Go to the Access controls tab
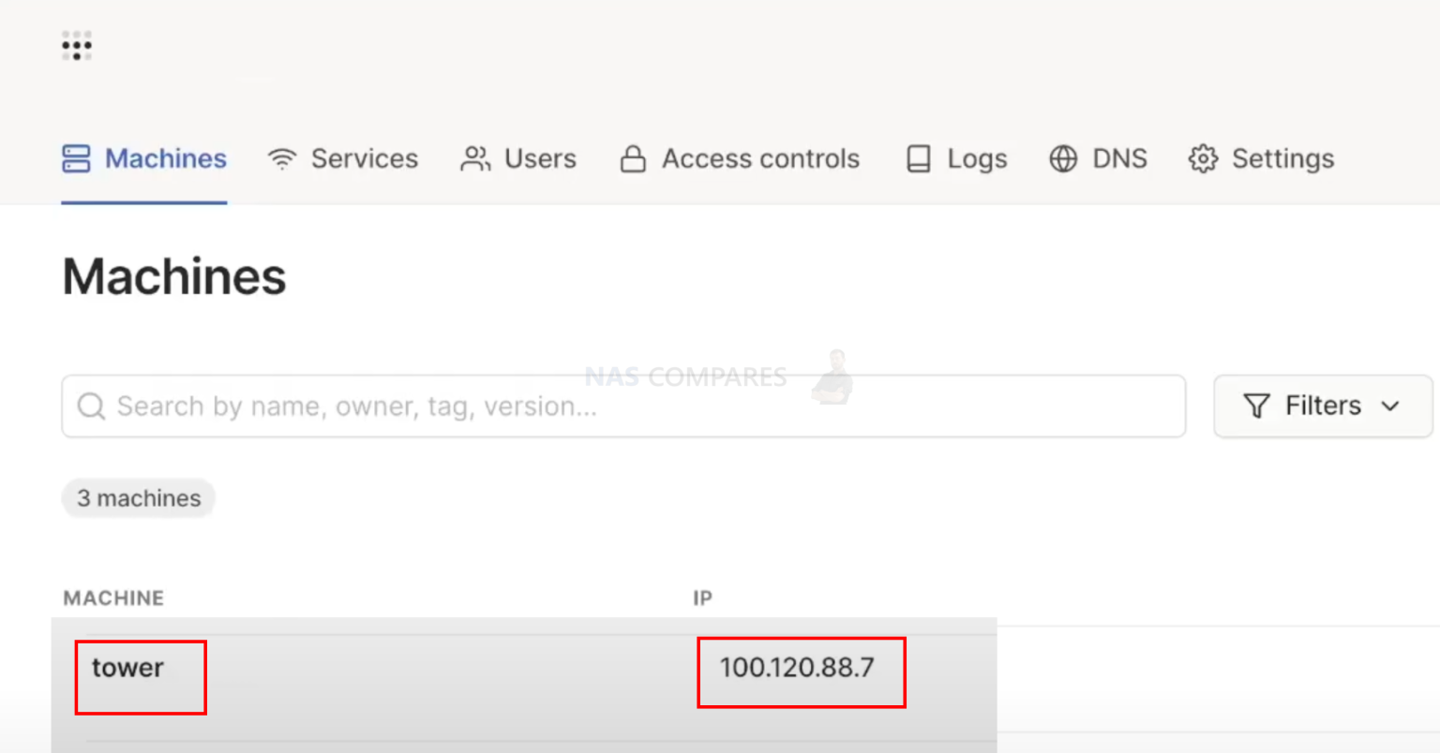 pyautogui.click(x=760, y=158)
